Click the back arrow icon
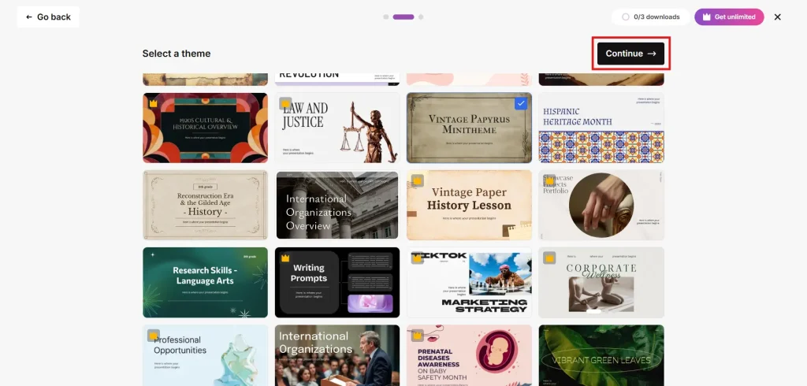The image size is (807, 386). click(29, 17)
